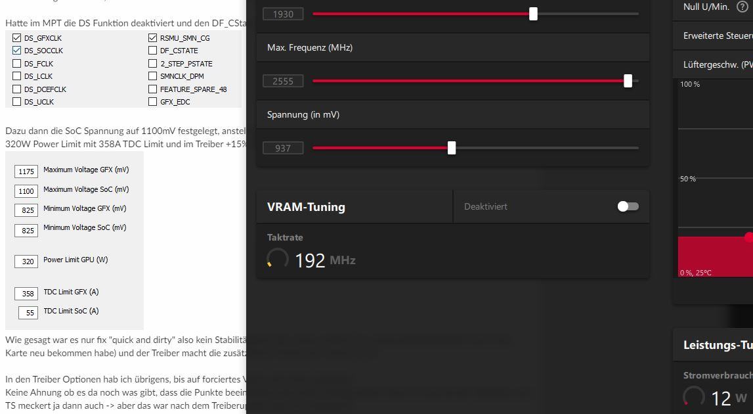
Task: Select the Max. Frequenz (MHz) label
Action: pos(310,47)
